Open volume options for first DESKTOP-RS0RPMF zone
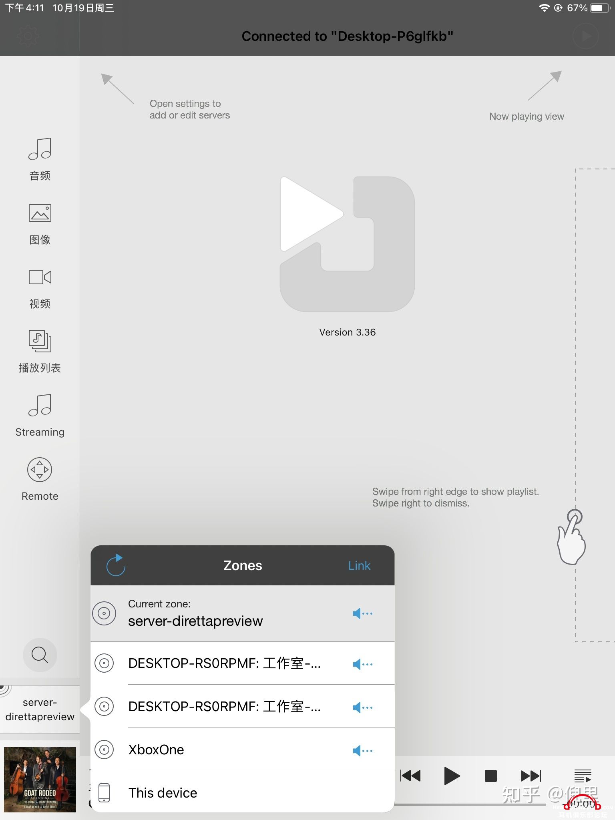The height and width of the screenshot is (820, 615). coord(363,664)
